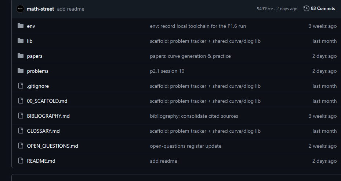Click the README.md file icon
This screenshot has width=341, height=181.
click(21, 161)
